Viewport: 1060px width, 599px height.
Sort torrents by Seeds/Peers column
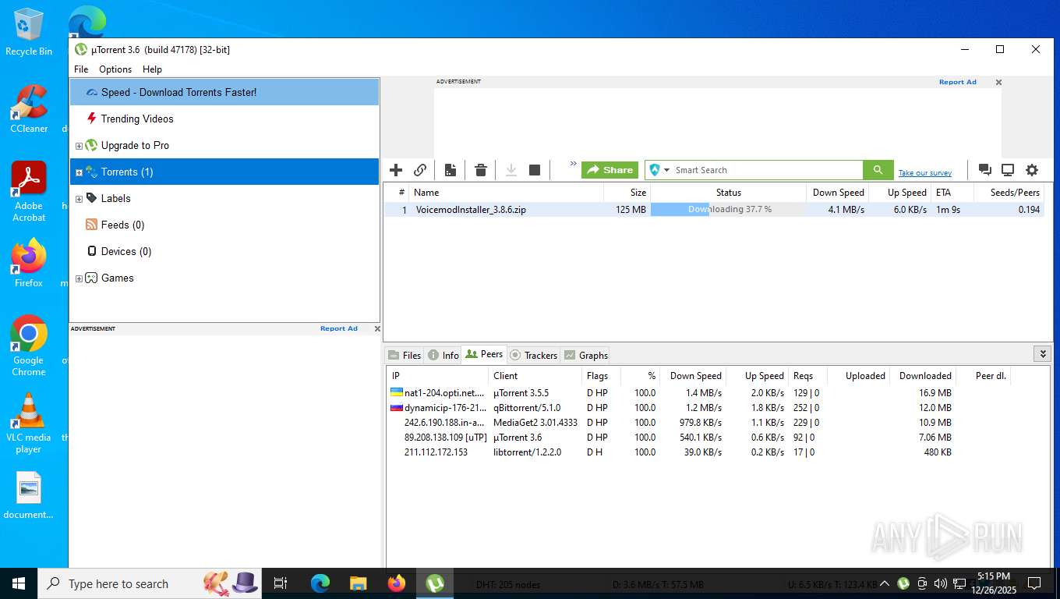point(1009,193)
